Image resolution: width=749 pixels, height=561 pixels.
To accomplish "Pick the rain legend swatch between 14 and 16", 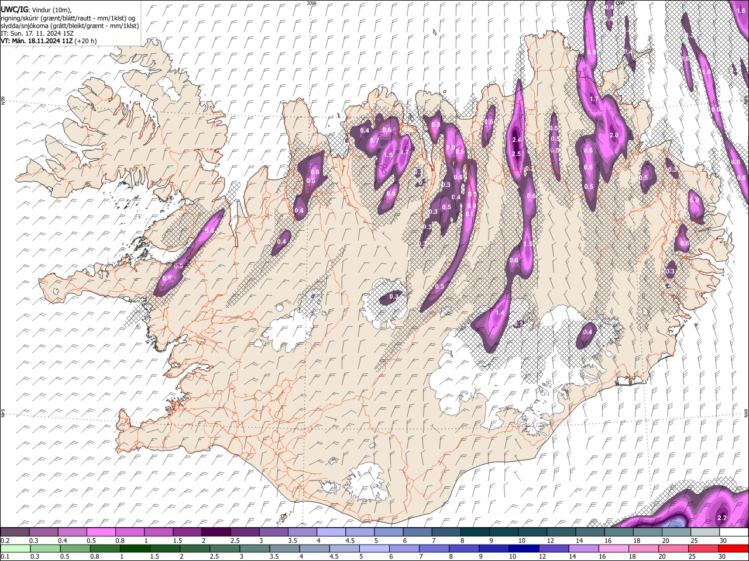I will 585,548.
